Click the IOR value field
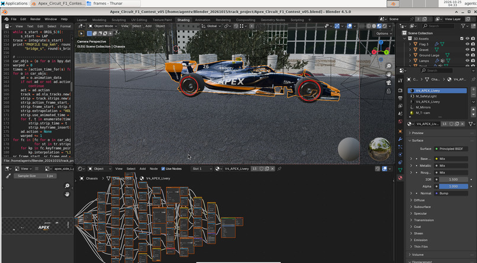The height and width of the screenshot is (263, 477). coord(453,179)
